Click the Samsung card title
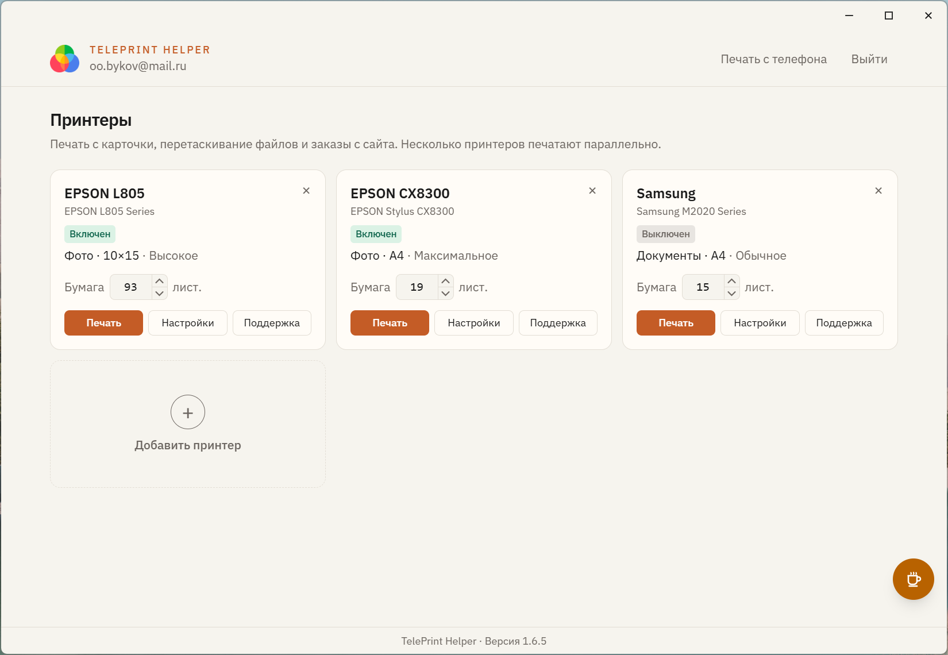This screenshot has width=948, height=655. tap(666, 194)
